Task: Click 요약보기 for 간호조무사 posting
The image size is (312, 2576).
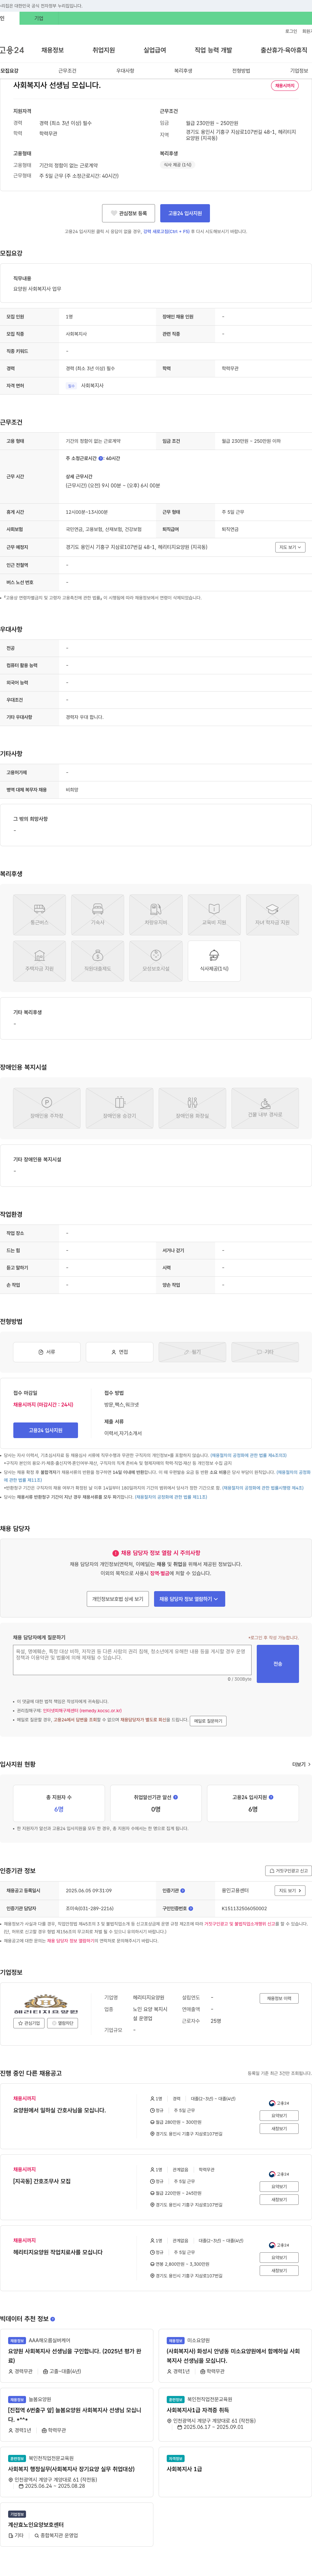Action: coord(279,2187)
